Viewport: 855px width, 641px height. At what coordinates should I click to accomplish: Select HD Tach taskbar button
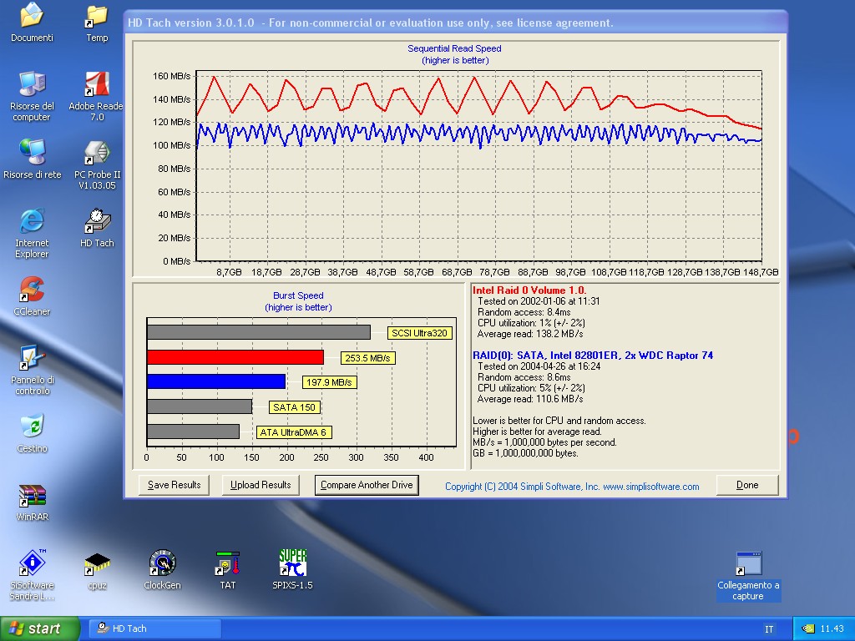(154, 628)
